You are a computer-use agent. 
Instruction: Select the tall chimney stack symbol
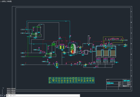click(89, 40)
